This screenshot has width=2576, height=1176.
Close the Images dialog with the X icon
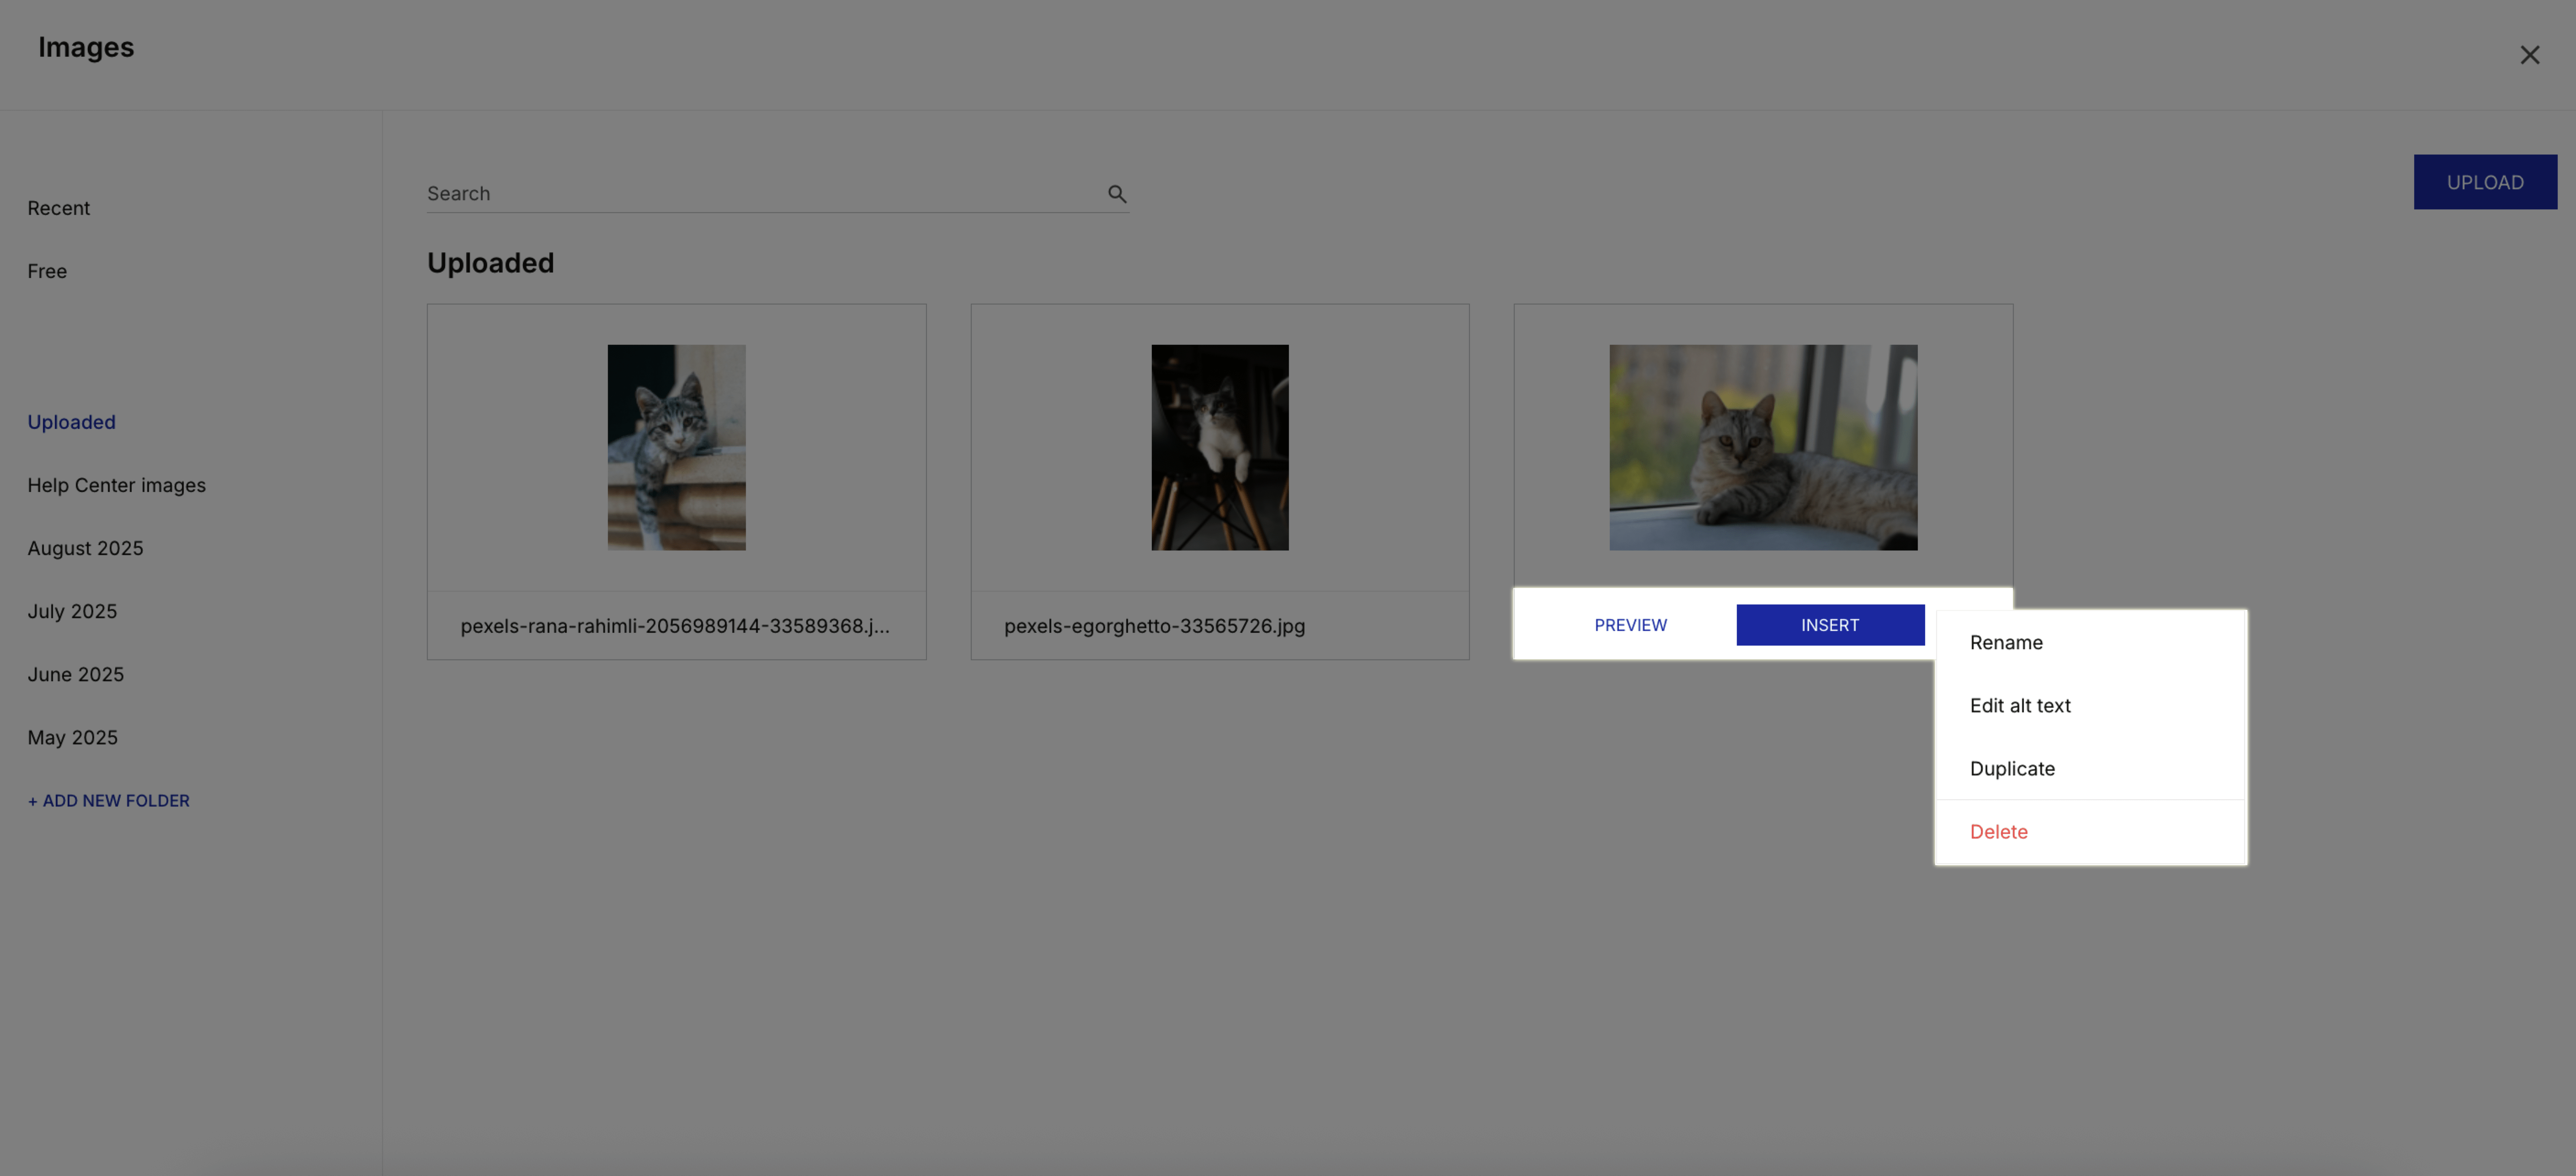click(2530, 55)
